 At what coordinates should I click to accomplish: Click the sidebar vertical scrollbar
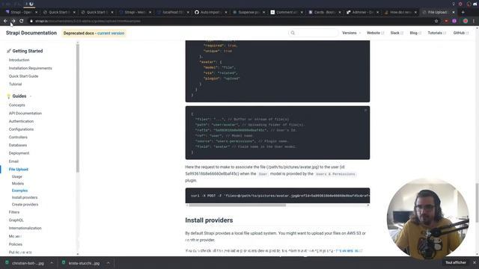click(78, 108)
